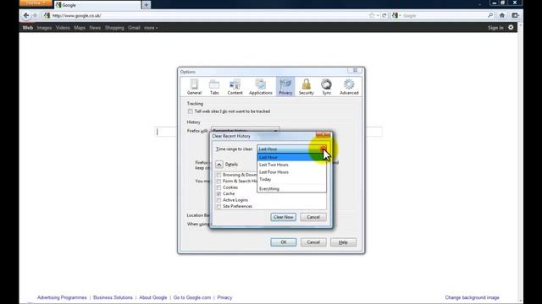Open Business Solutions footer link

(113, 297)
